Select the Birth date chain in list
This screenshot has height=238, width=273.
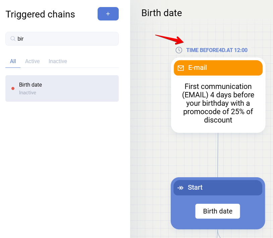pyautogui.click(x=62, y=88)
